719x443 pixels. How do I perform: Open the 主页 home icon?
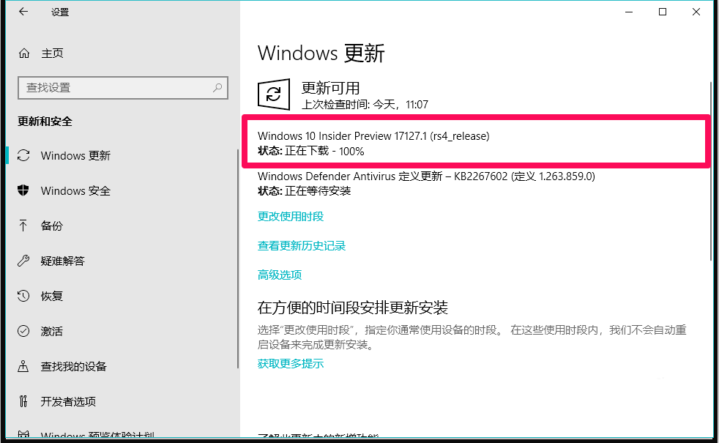[24, 53]
